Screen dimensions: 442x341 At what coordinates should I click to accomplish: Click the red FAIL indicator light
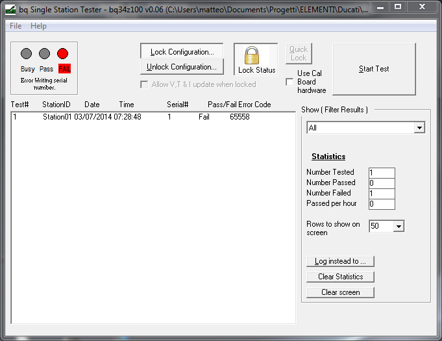click(x=62, y=54)
